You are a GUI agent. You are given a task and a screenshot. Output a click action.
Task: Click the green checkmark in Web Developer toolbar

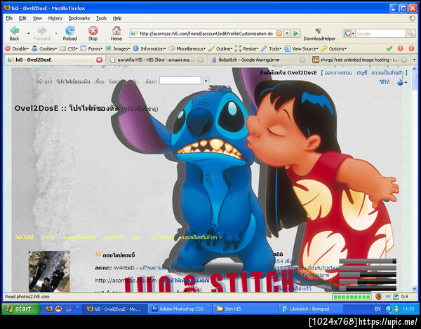(x=389, y=48)
